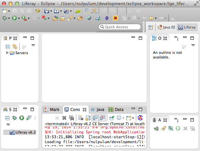Show hidden views chevron in Outline panel
The image size is (200, 151).
[177, 38]
